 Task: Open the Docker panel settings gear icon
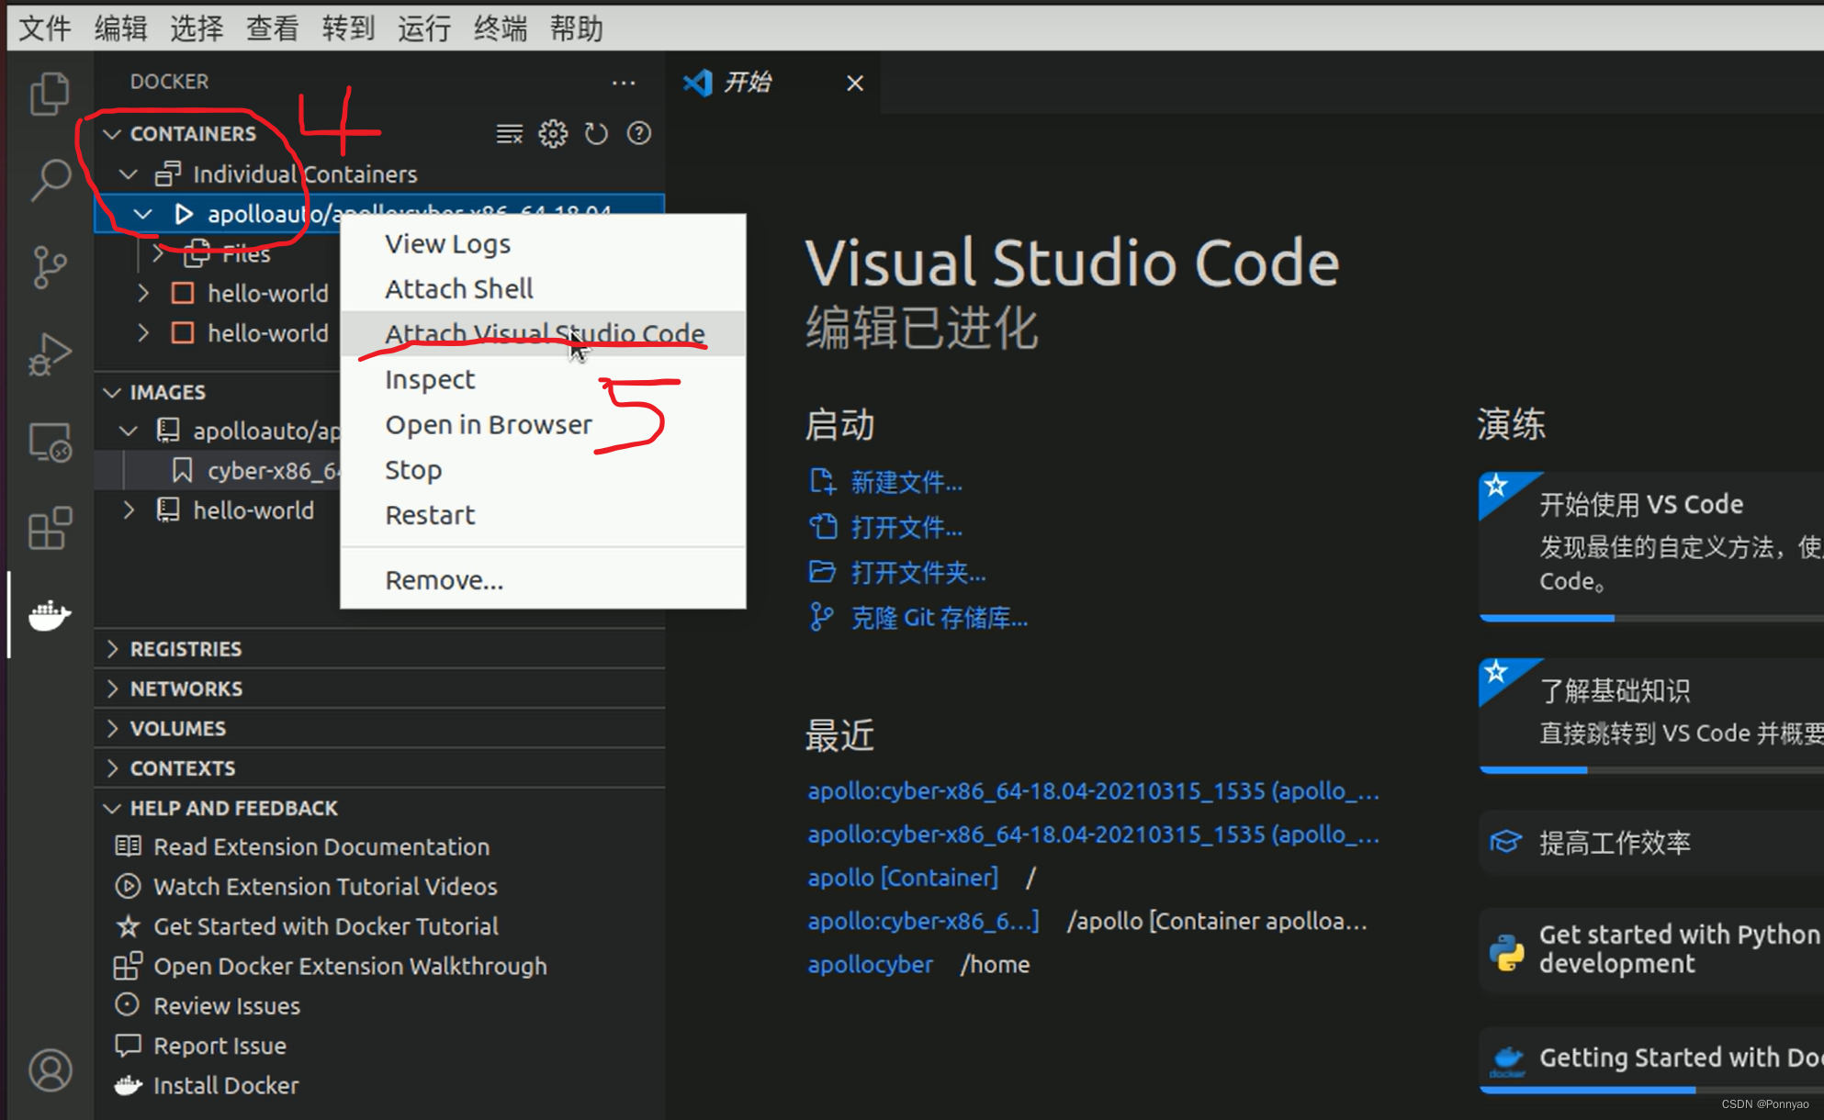pos(553,133)
